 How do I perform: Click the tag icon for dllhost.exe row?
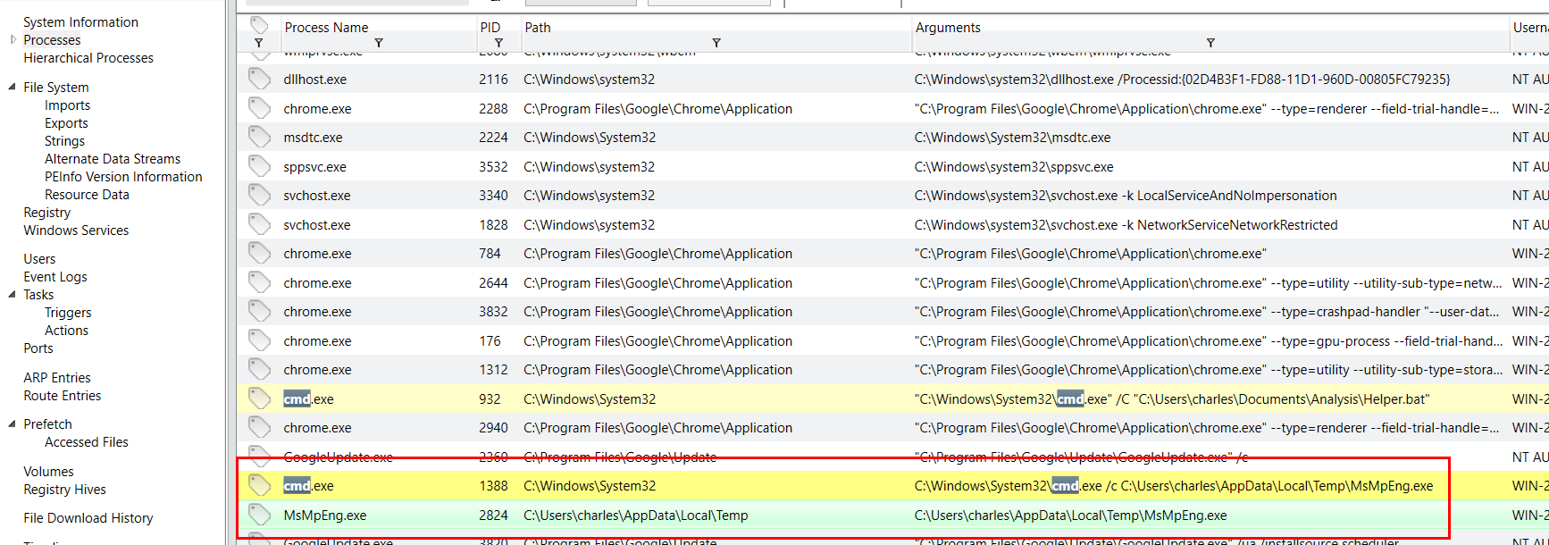[259, 80]
